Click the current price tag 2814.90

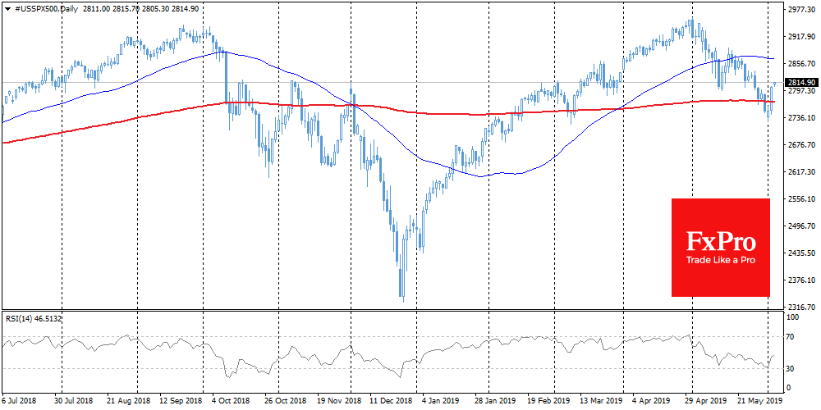click(x=800, y=83)
